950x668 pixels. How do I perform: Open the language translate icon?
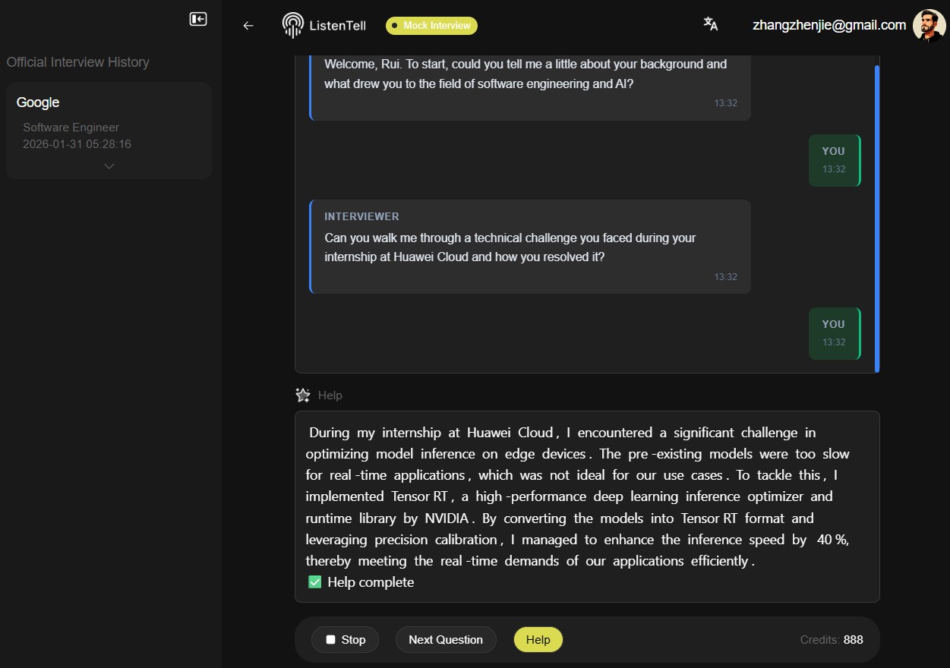coord(711,24)
